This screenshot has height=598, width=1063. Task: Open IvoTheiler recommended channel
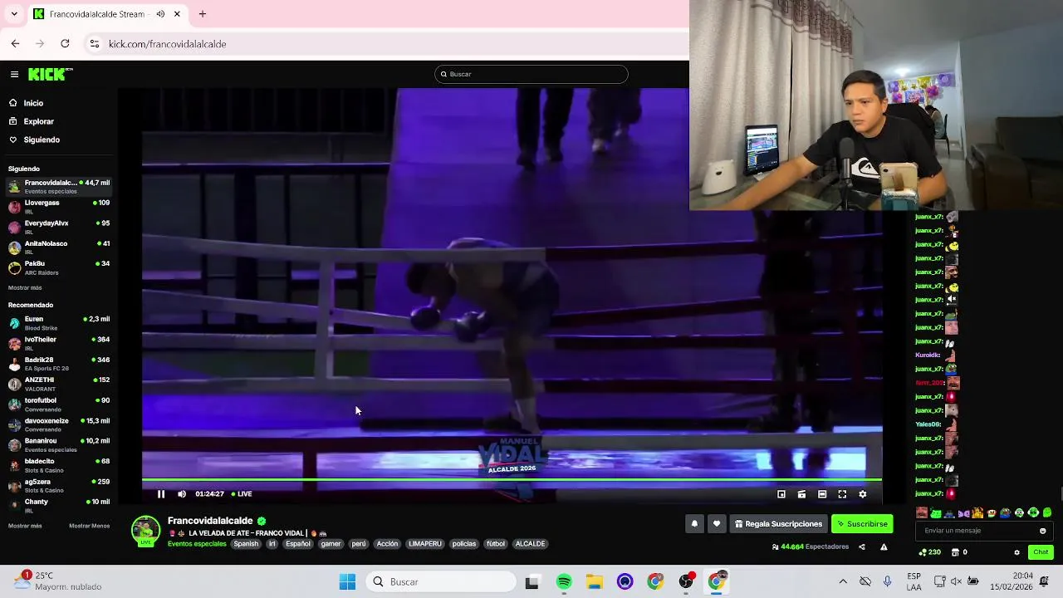(58, 343)
